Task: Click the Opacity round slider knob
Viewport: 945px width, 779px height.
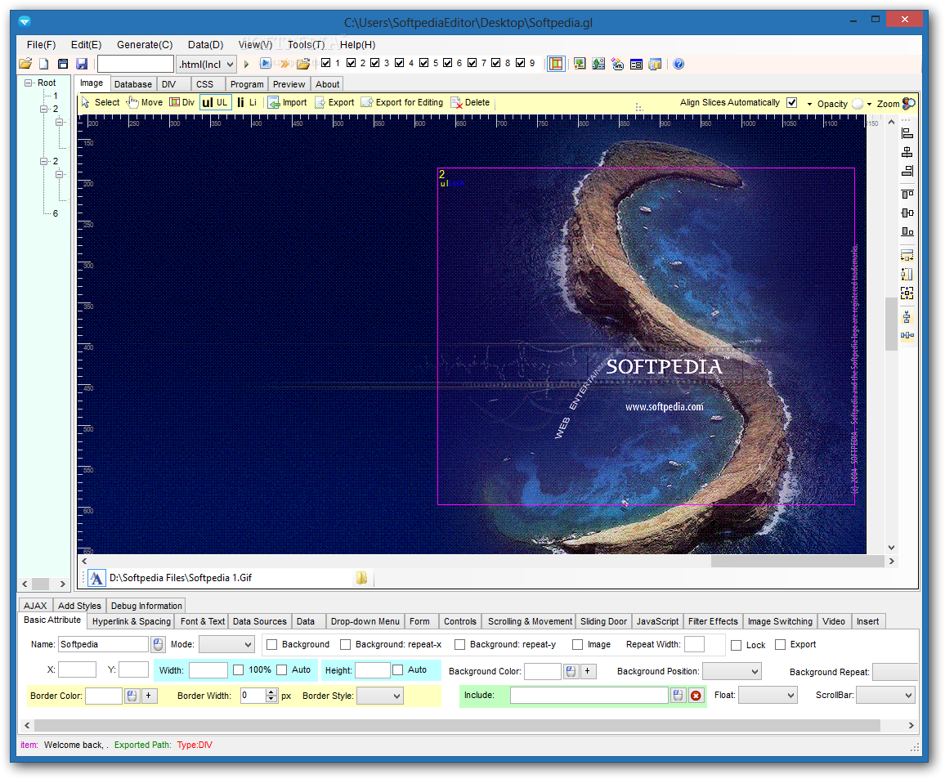Action: coord(858,104)
